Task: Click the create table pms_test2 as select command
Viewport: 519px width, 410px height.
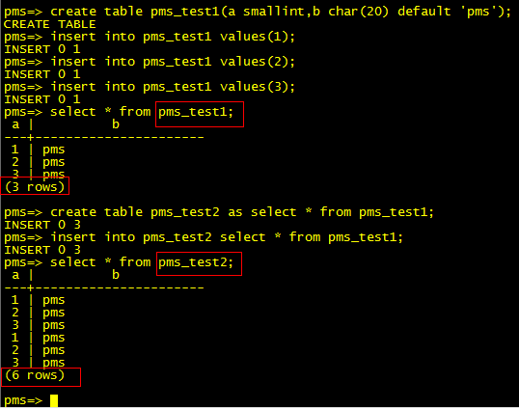Action: (219, 212)
